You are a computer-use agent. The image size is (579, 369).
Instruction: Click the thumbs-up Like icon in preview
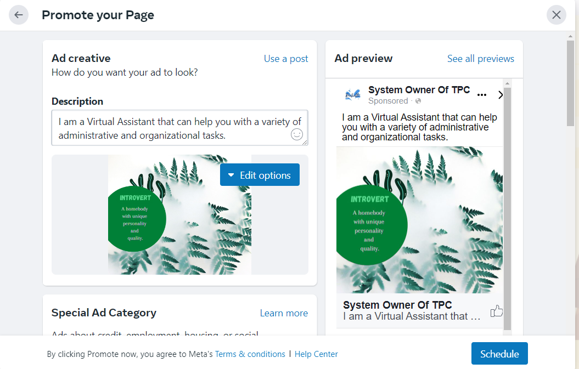pyautogui.click(x=496, y=311)
